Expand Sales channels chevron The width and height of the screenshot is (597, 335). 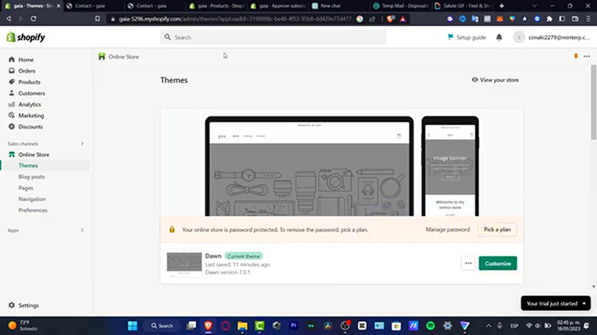(x=82, y=144)
